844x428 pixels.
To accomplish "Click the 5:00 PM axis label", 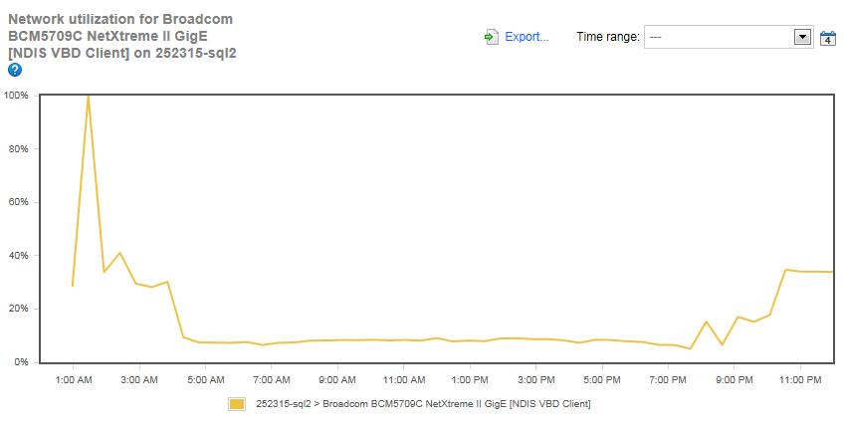I will (602, 379).
